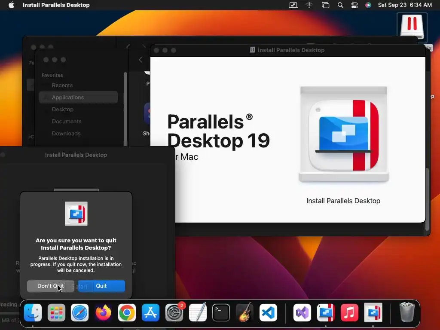Viewport: 440px width, 330px height.
Task: Open Downloads in Finder sidebar
Action: coord(66,134)
